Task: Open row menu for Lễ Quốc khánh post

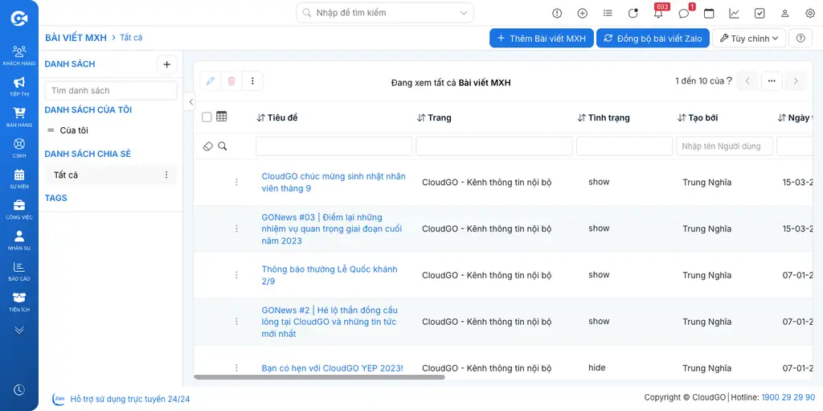Action: 236,275
